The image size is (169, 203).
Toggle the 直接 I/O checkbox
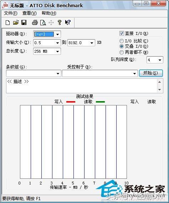(122, 33)
